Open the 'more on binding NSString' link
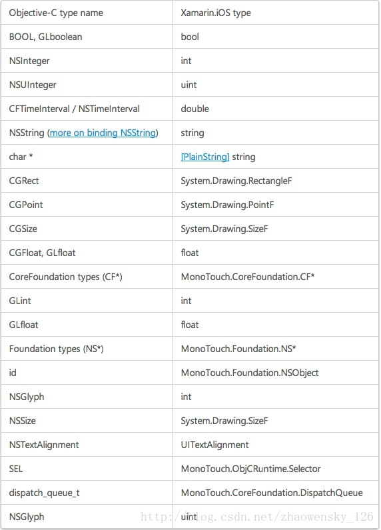The image size is (381, 530). [x=103, y=133]
